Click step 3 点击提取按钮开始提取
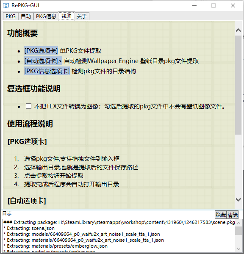The width and height of the screenshot is (244, 254). tap(54, 176)
